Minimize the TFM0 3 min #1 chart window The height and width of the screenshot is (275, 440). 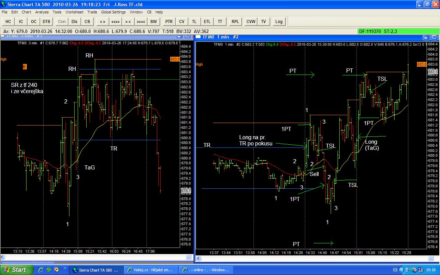click(x=179, y=36)
